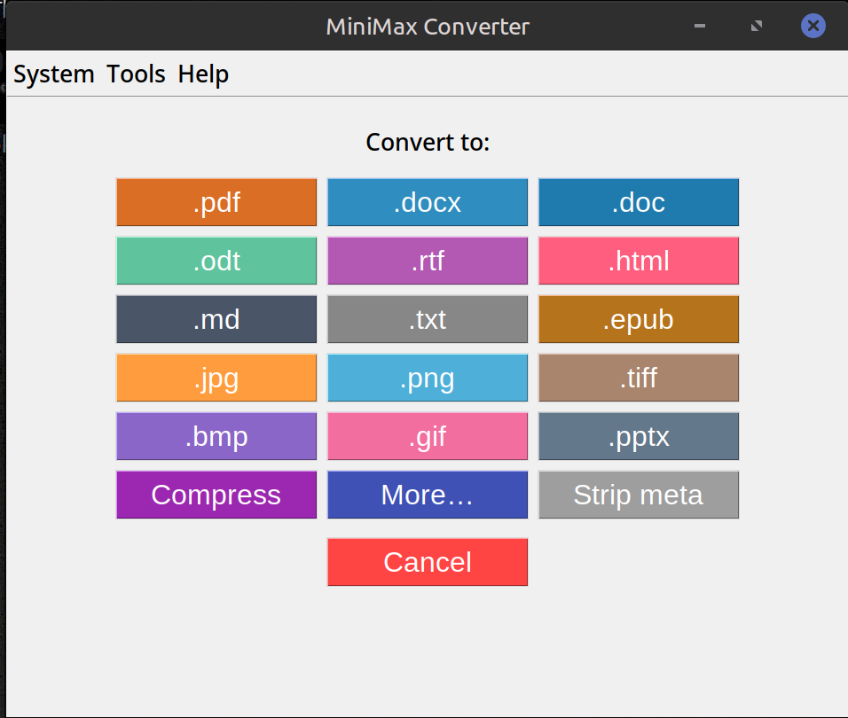The width and height of the screenshot is (848, 718).
Task: Choose the .docx conversion button
Action: point(428,202)
